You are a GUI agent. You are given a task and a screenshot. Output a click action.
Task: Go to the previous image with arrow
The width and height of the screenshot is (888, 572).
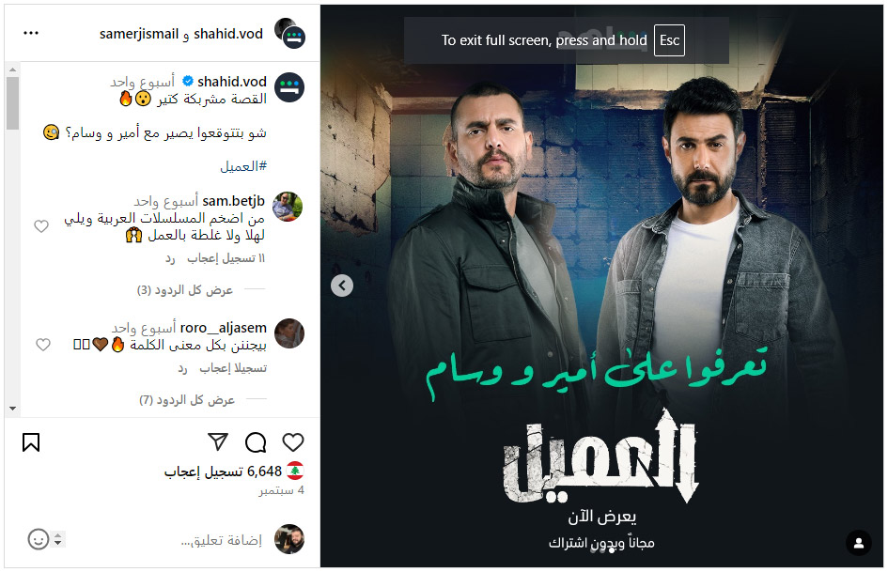pos(342,286)
